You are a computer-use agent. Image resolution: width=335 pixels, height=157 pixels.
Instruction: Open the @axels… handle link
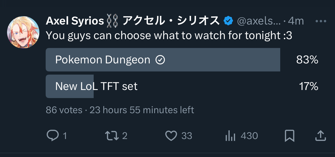tap(258, 21)
